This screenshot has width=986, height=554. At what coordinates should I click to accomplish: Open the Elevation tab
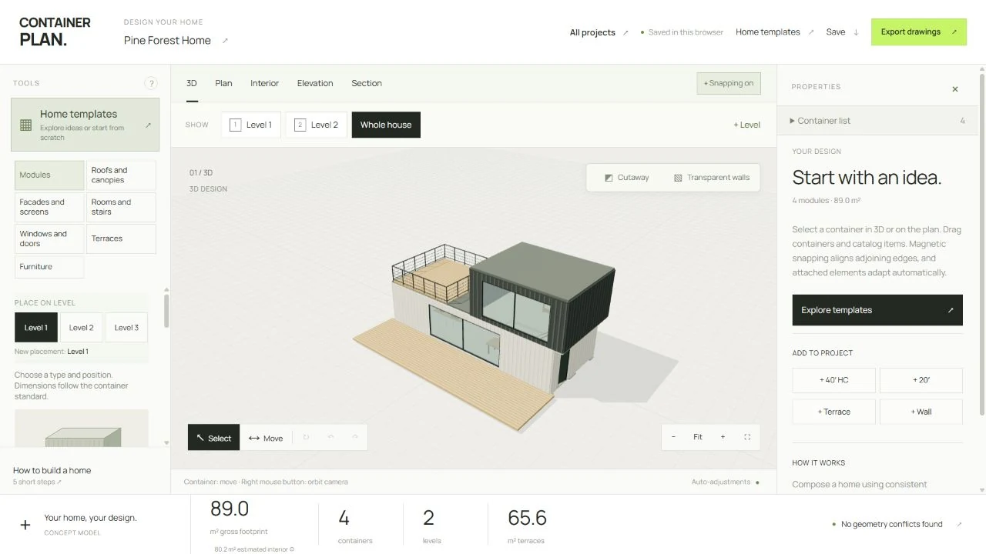pos(315,83)
